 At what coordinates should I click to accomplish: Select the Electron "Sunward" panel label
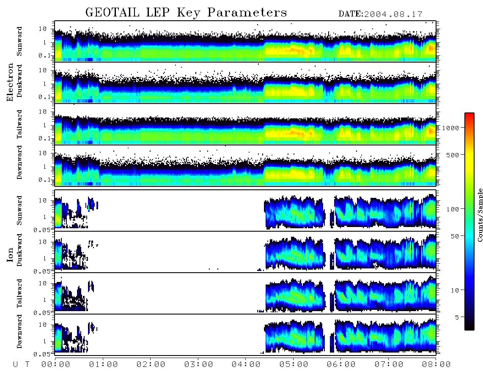(19, 41)
